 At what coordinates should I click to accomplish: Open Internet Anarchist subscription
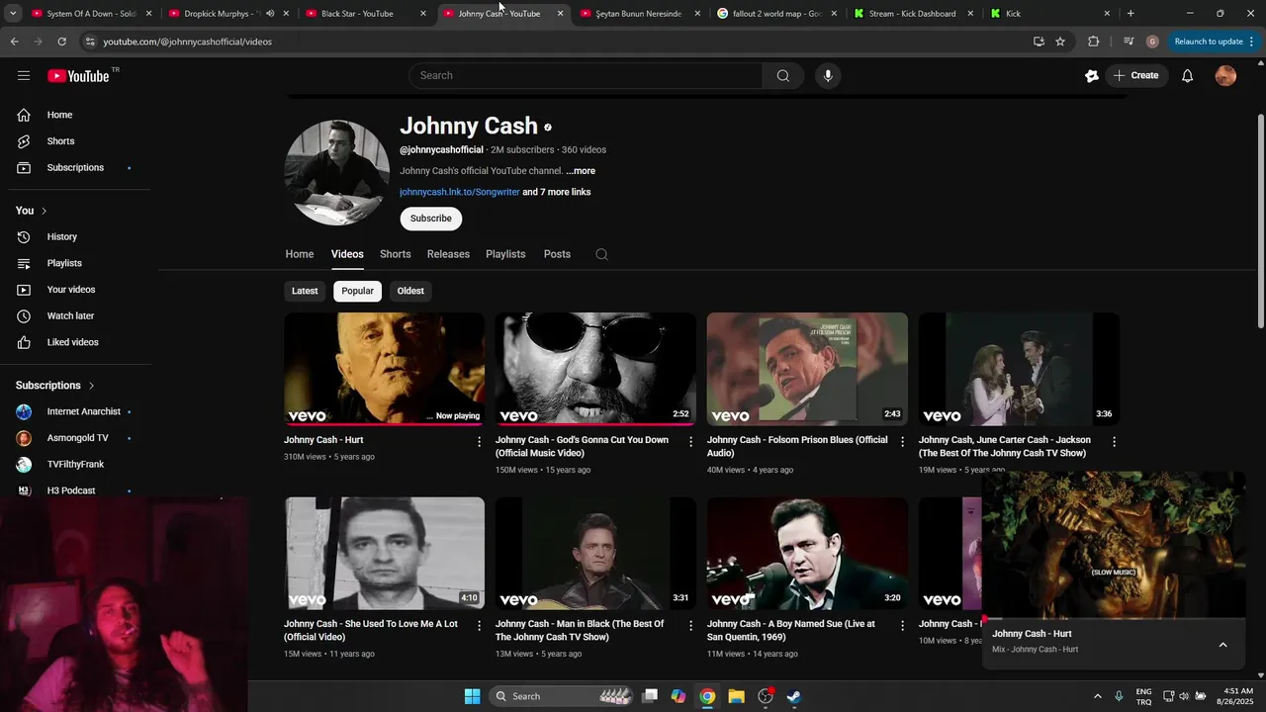[x=77, y=411]
